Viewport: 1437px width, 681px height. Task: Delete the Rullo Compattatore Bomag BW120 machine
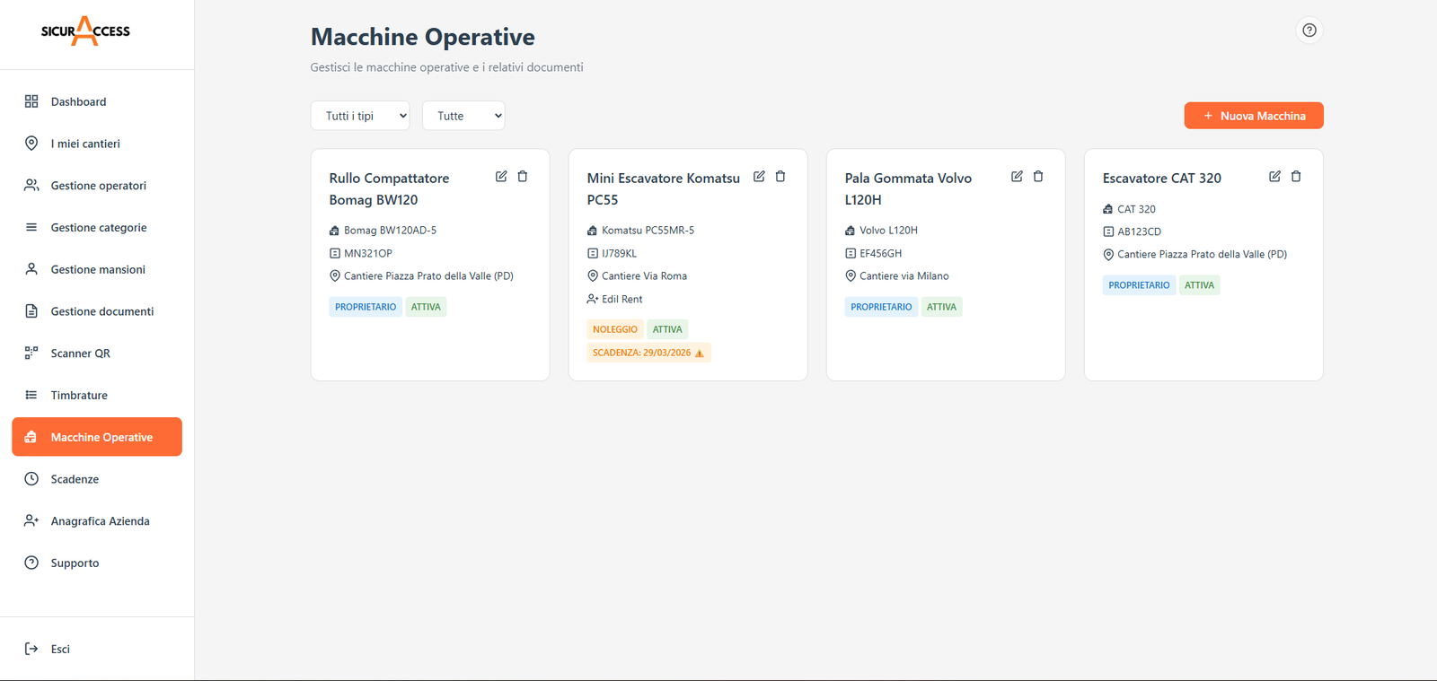(x=523, y=177)
